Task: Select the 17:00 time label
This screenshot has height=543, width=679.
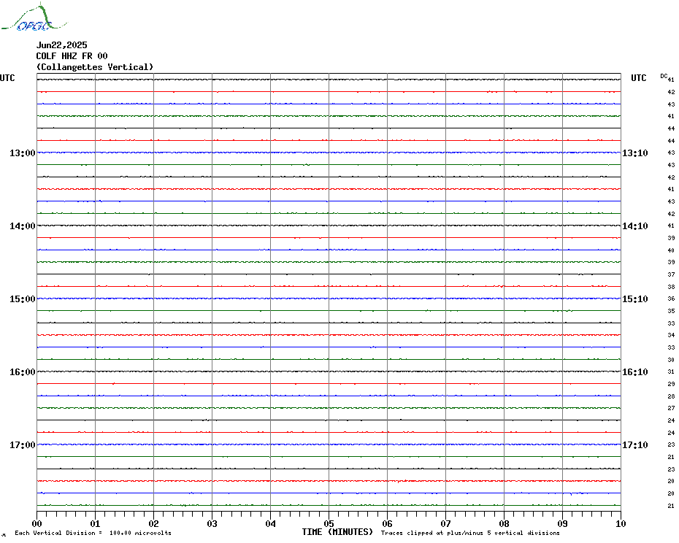Action: click(x=22, y=445)
